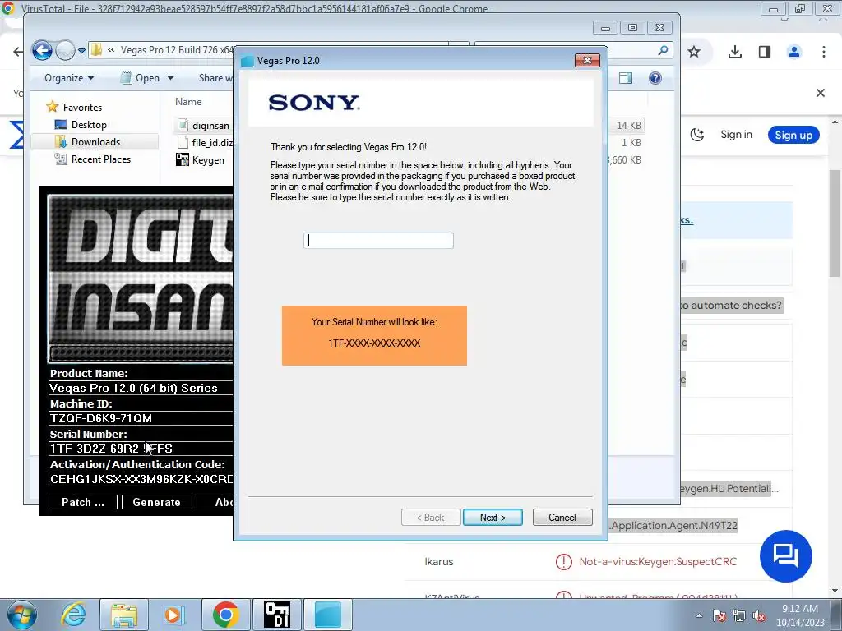Open Windows Explorer from taskbar

[124, 615]
